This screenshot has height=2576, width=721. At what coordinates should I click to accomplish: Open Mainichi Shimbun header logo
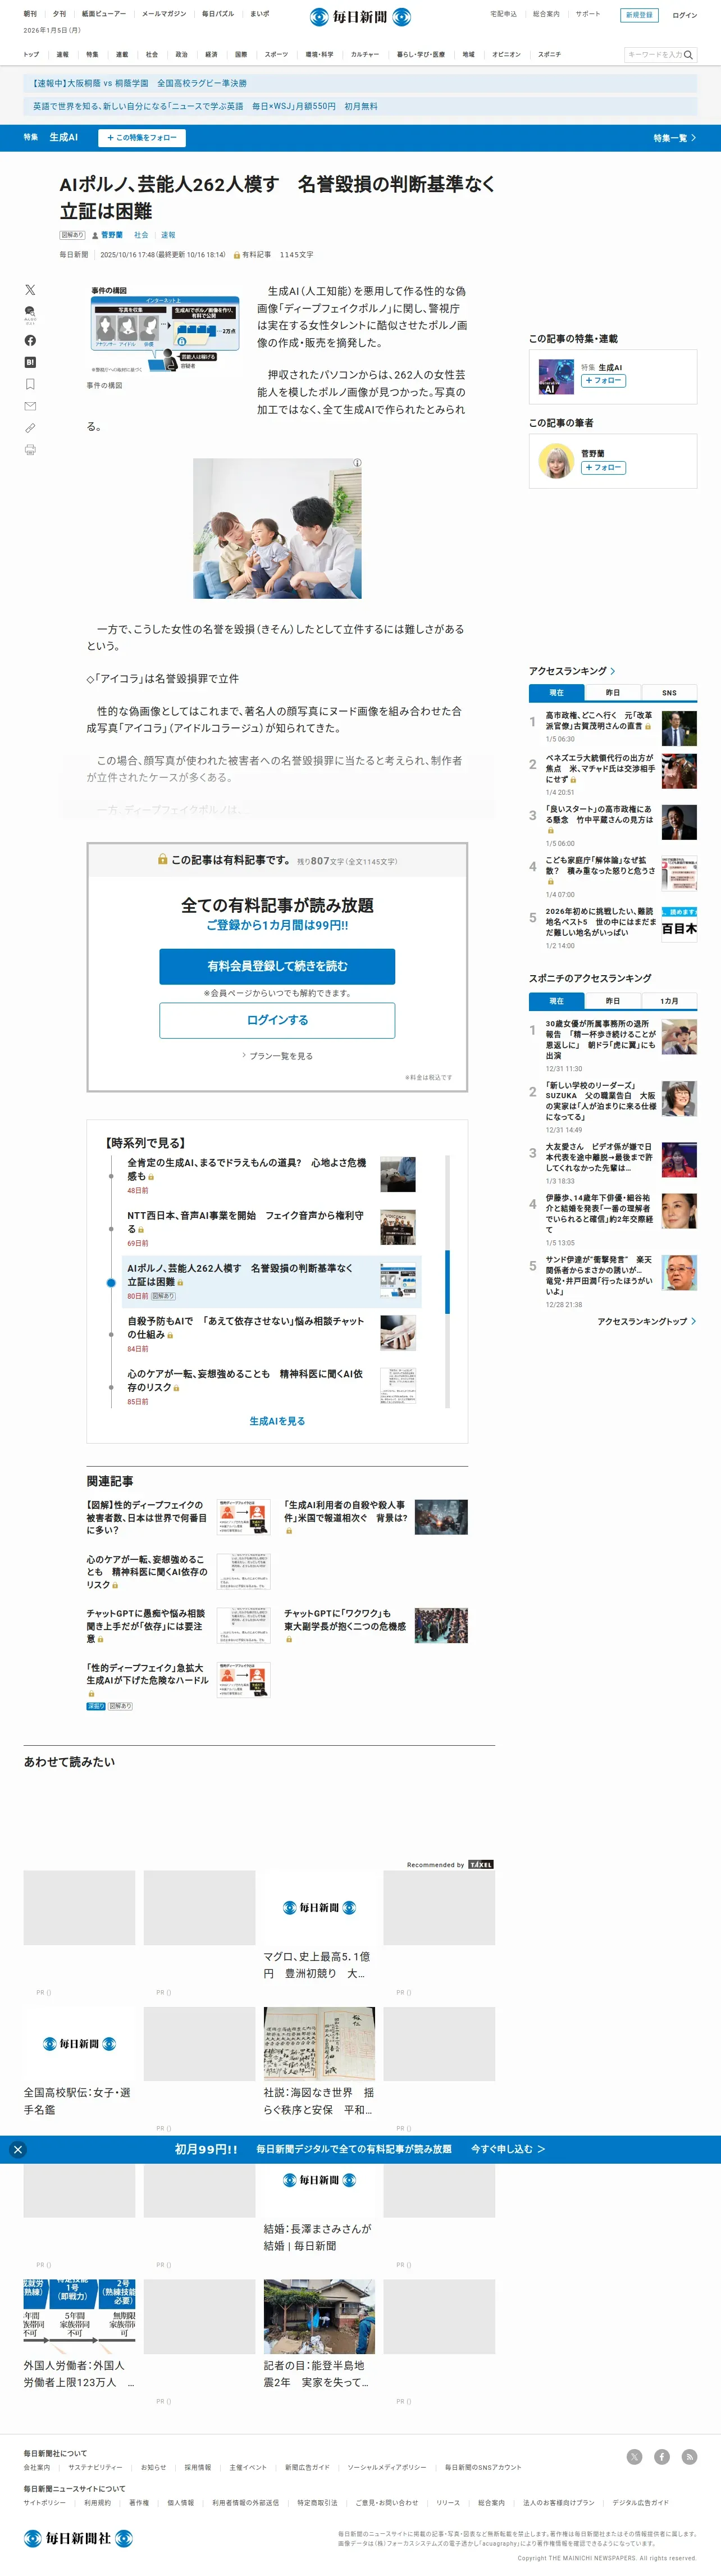click(x=360, y=17)
